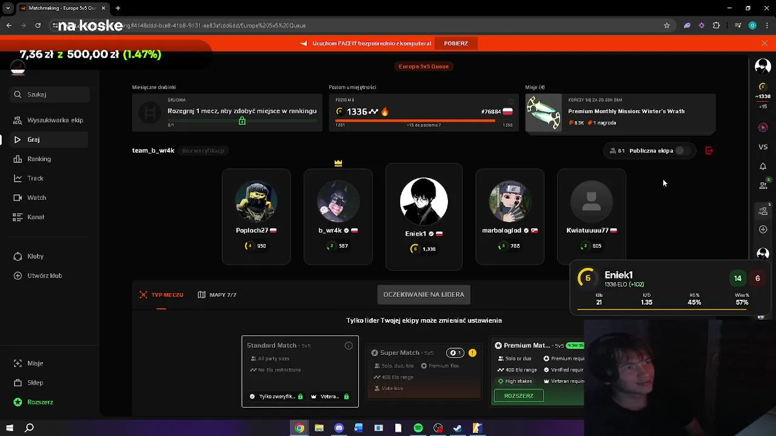Go back in the browser
The width and height of the screenshot is (776, 436).
(x=8, y=25)
